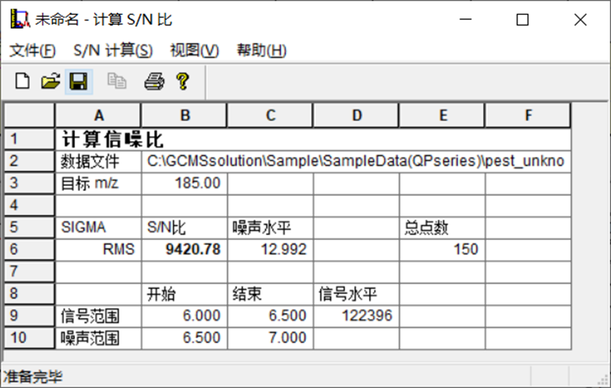
Task: Click the New file toolbar icon
Action: pyautogui.click(x=23, y=82)
